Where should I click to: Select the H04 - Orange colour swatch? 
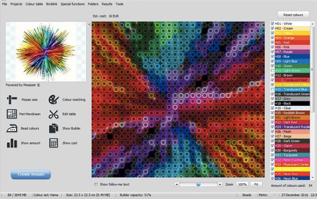pos(292,38)
